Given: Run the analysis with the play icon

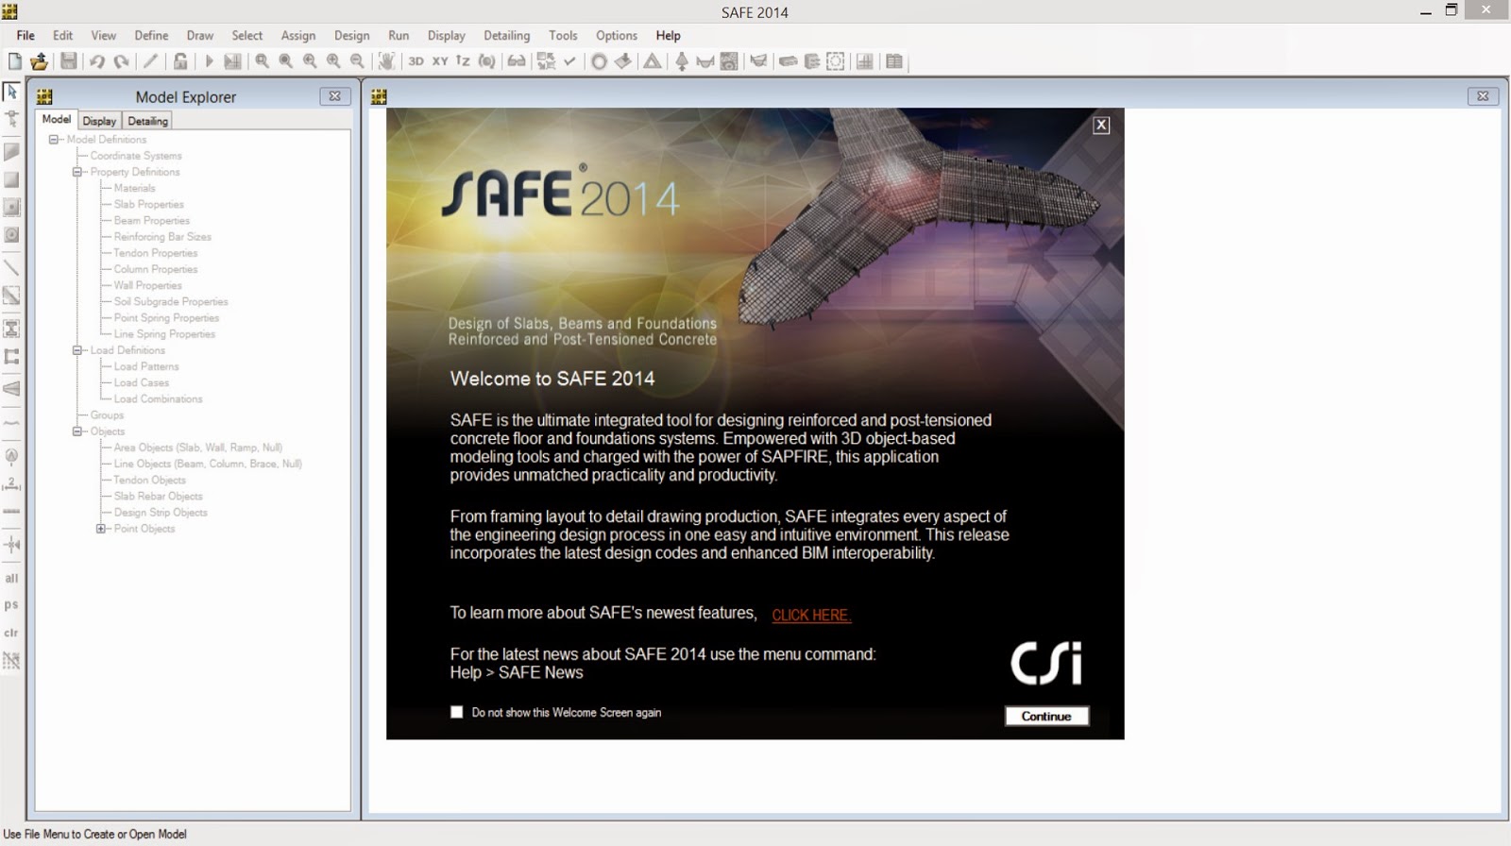Looking at the screenshot, I should [x=209, y=61].
